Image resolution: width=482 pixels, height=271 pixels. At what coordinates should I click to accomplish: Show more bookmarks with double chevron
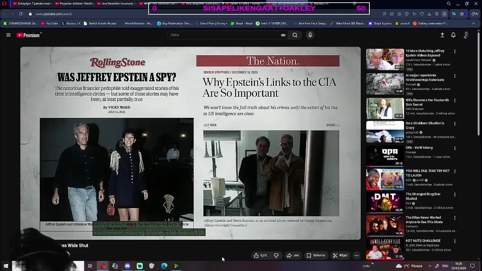[x=473, y=23]
